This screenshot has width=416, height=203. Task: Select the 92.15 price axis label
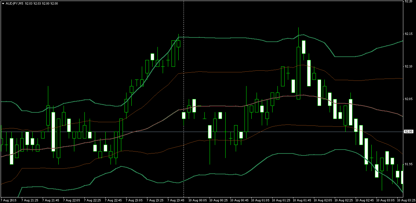click(408, 34)
